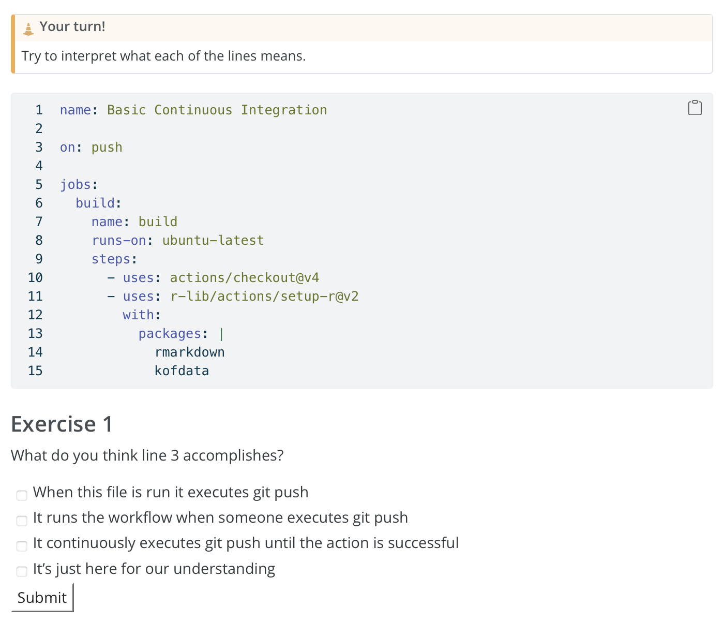Click 'kofdata' on the last code line
Screen dimensions: 724x621
tap(182, 371)
